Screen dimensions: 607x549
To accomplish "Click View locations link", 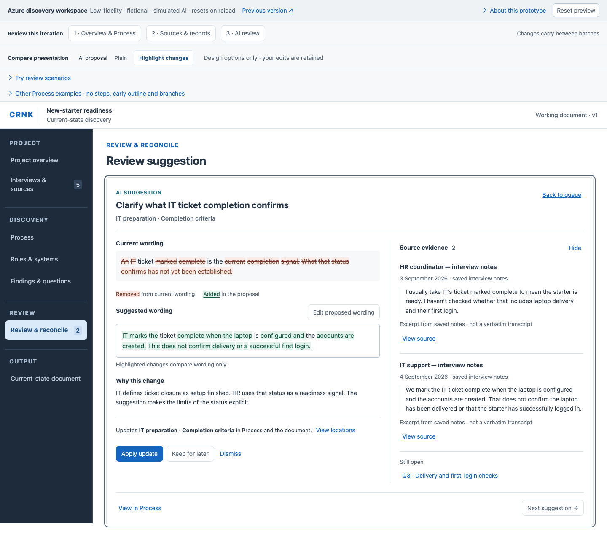I will click(336, 430).
